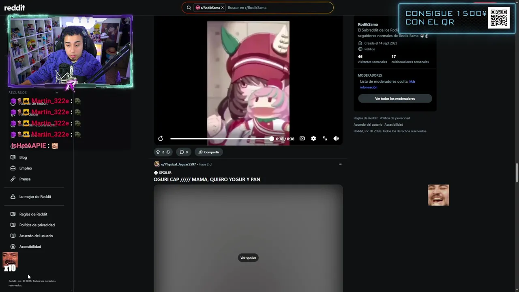This screenshot has width=519, height=292.
Task: Share the post with Compartir
Action: (x=209, y=152)
